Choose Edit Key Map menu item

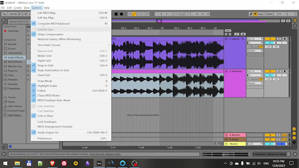[x=71, y=18]
